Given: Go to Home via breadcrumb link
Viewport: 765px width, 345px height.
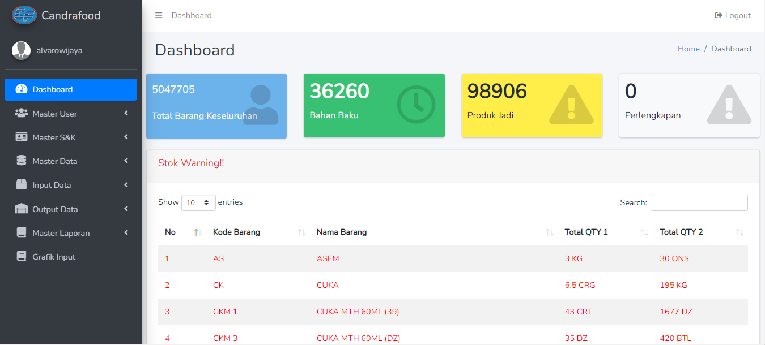Looking at the screenshot, I should (688, 49).
